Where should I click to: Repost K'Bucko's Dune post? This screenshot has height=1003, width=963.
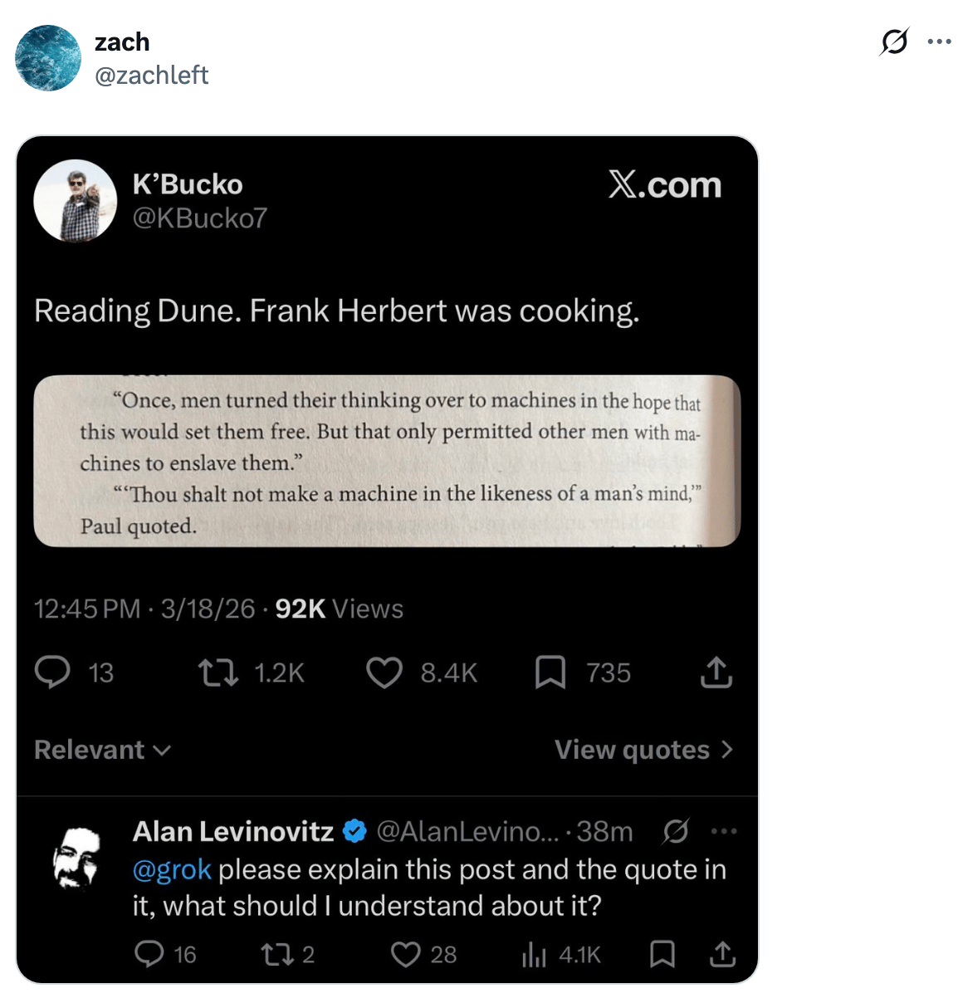(218, 673)
